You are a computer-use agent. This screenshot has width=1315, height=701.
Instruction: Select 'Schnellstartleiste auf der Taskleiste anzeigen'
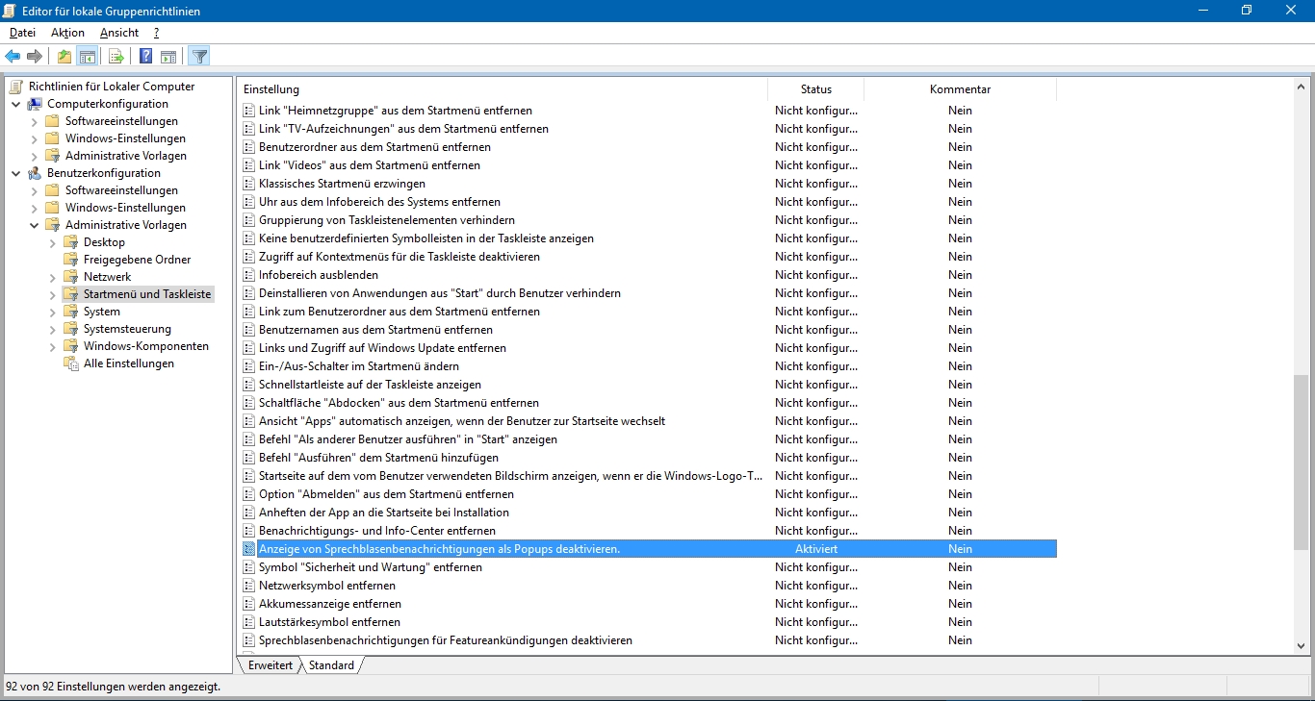pos(370,385)
